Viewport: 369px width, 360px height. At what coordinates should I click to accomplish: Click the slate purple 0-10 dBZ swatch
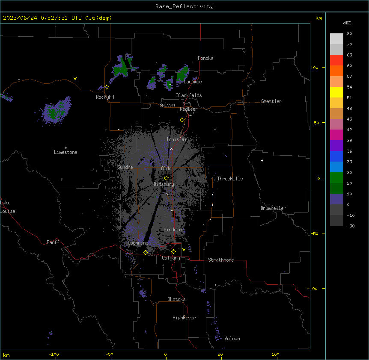click(336, 199)
